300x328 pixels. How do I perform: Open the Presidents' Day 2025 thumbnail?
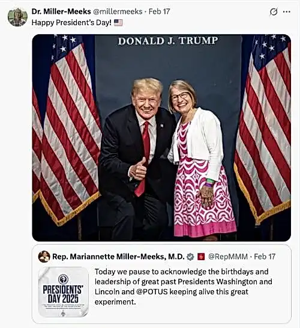(64, 291)
